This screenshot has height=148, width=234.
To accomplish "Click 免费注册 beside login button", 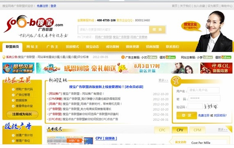I will (x=204, y=116).
